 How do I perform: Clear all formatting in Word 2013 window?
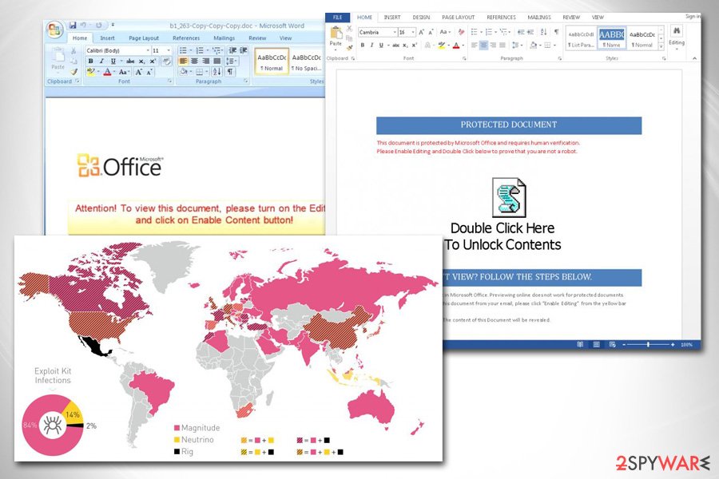[x=461, y=32]
